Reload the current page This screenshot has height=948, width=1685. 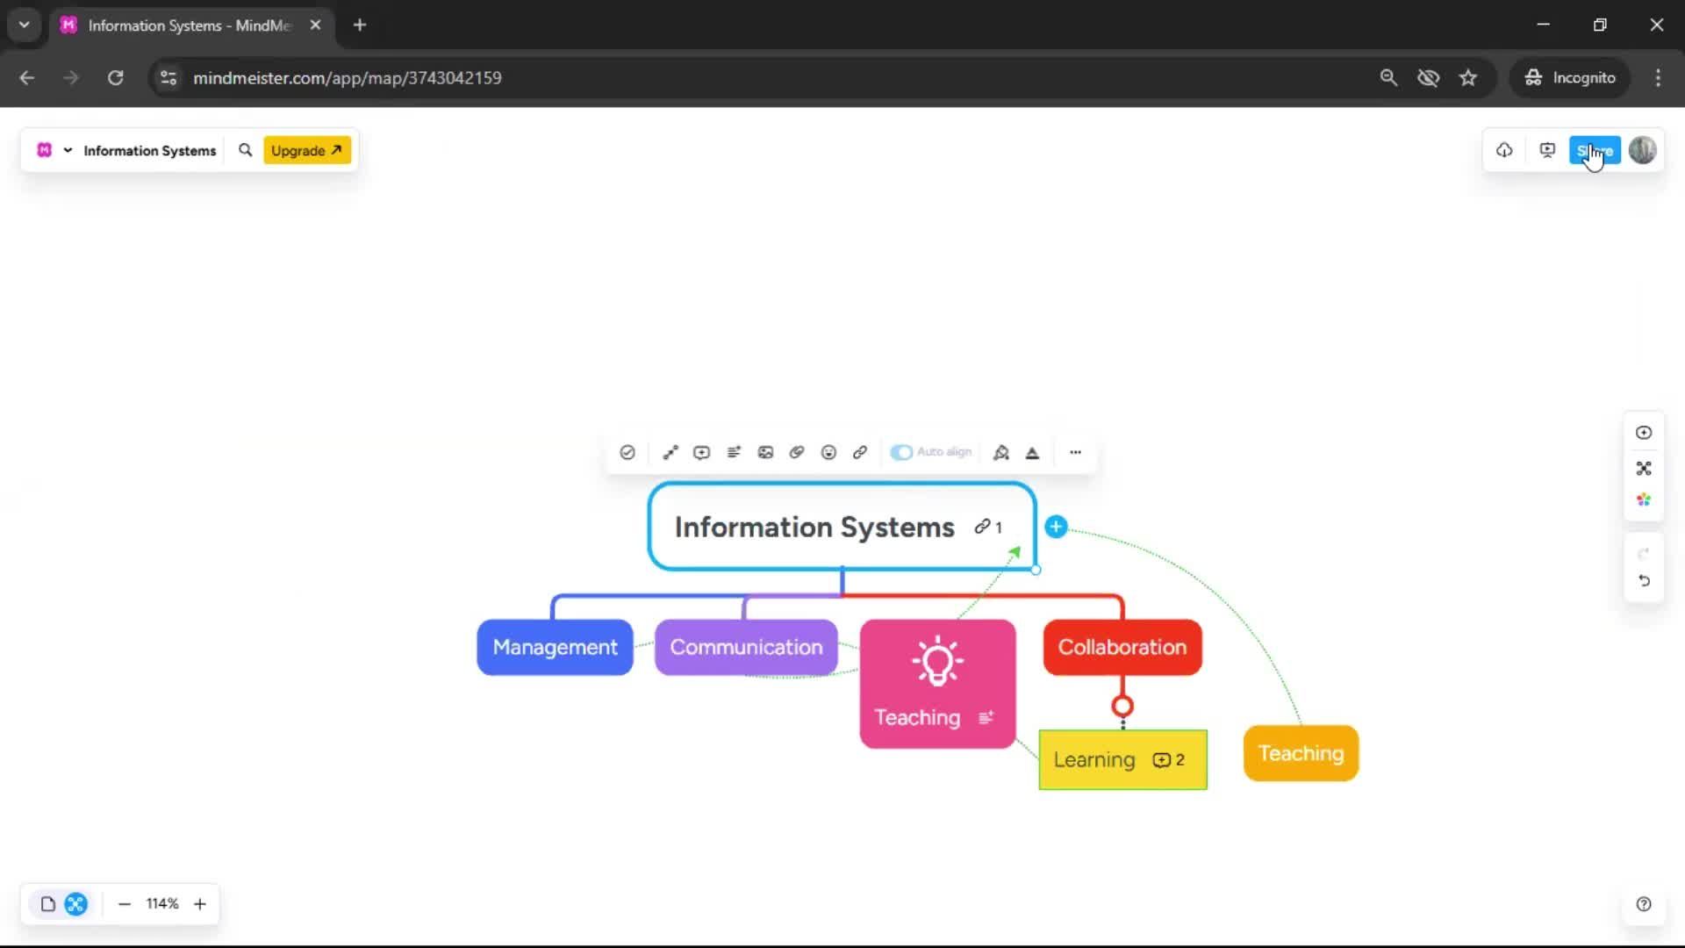pos(115,78)
